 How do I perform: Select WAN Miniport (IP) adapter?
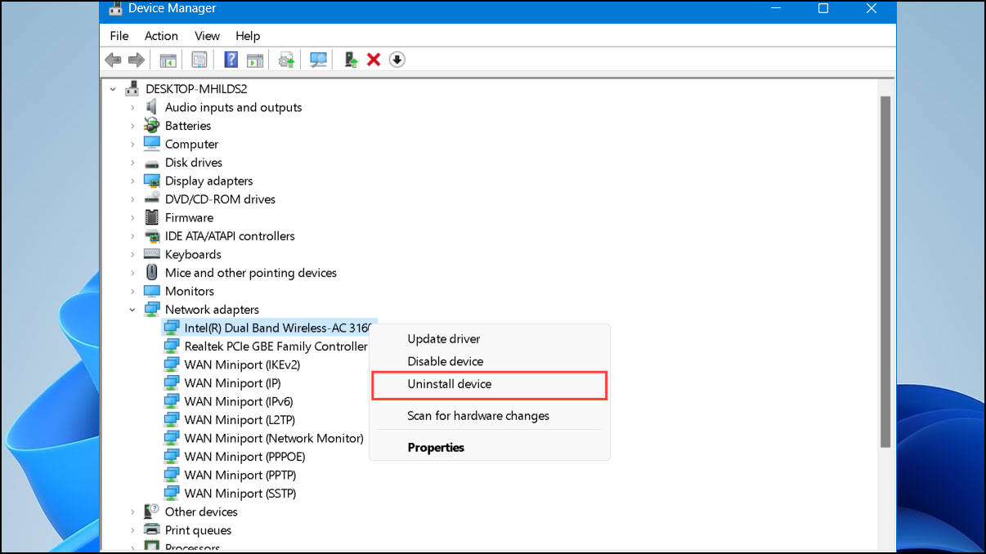point(232,383)
